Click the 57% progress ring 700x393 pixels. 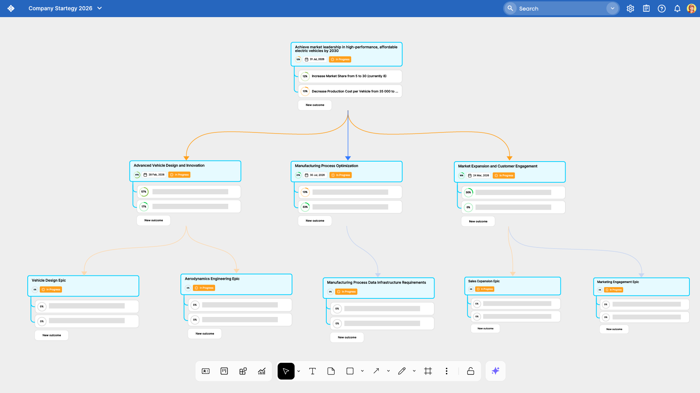pyautogui.click(x=144, y=192)
